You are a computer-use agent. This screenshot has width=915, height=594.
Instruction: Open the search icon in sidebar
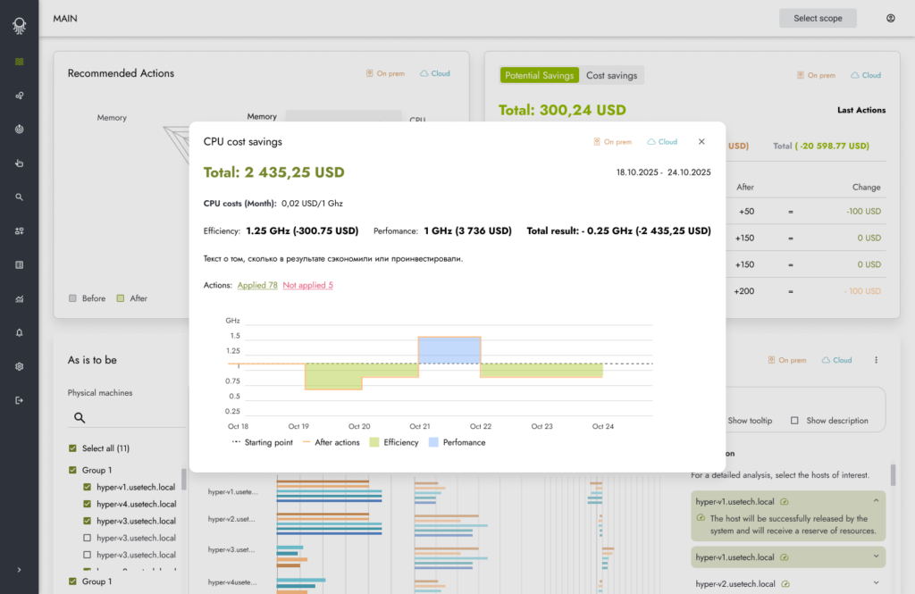click(20, 197)
